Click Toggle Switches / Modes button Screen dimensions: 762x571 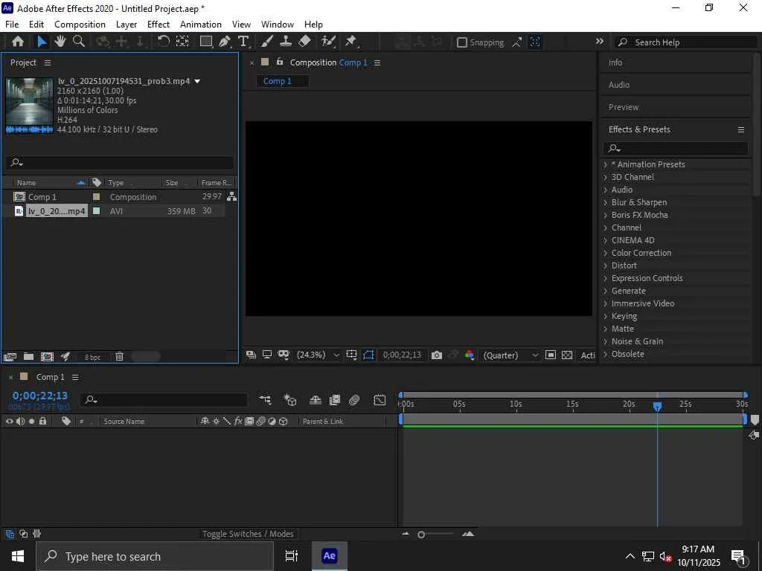(x=248, y=534)
